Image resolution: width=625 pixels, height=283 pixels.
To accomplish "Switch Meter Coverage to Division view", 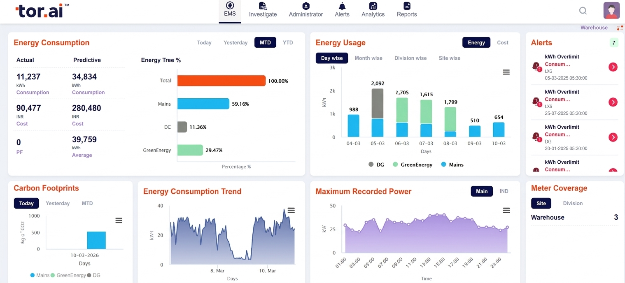I will (572, 203).
